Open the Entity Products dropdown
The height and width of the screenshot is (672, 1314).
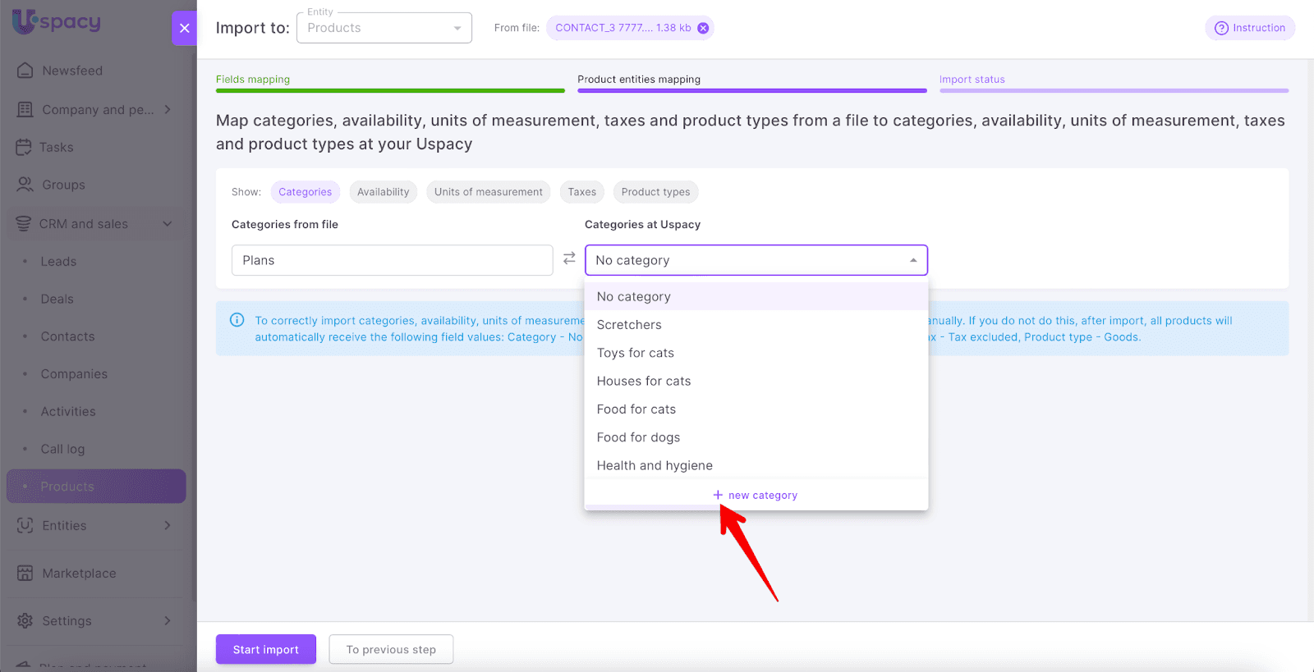click(x=384, y=28)
